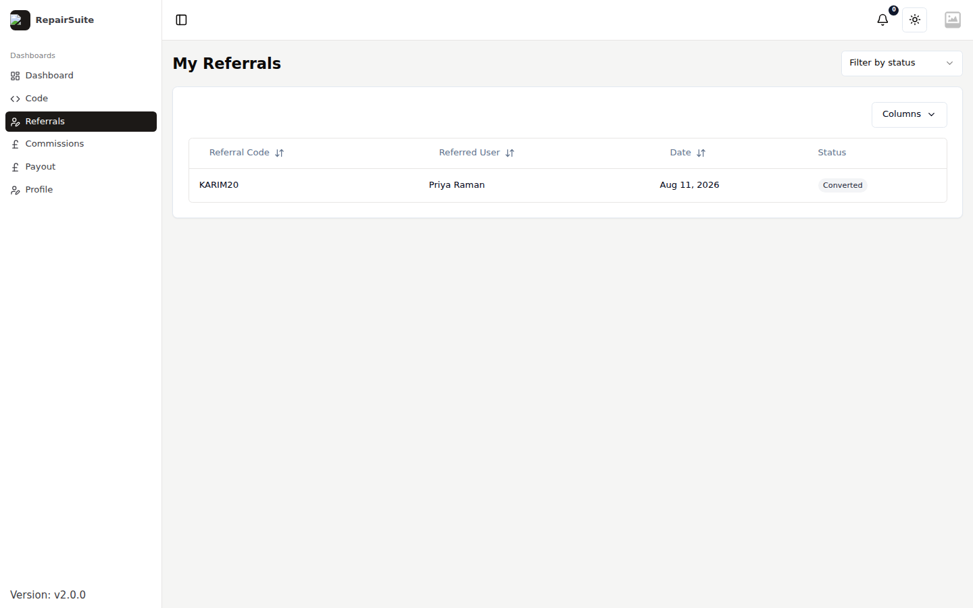Go to Dashboard in sidebar
This screenshot has height=608, width=973.
(x=81, y=76)
